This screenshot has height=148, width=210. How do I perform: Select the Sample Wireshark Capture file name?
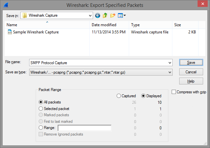pos(36,32)
